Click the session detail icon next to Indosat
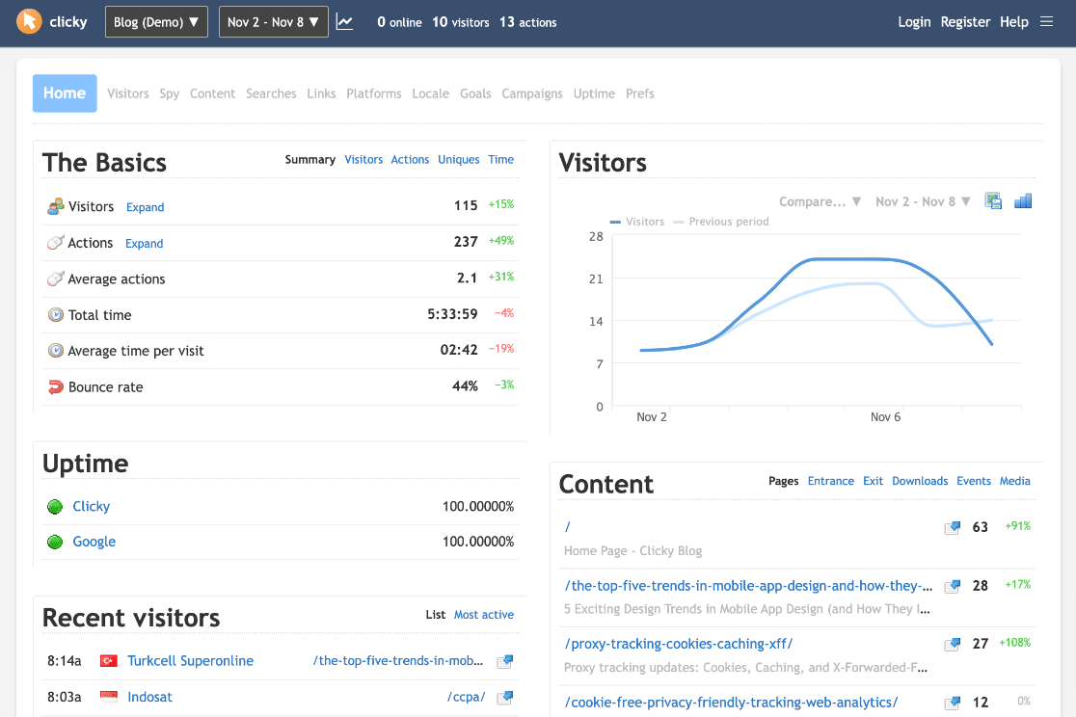Viewport: 1076px width, 717px height. (504, 697)
